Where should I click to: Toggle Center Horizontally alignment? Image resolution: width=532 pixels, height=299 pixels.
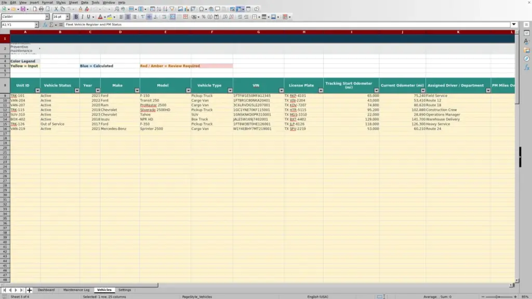coord(128,17)
